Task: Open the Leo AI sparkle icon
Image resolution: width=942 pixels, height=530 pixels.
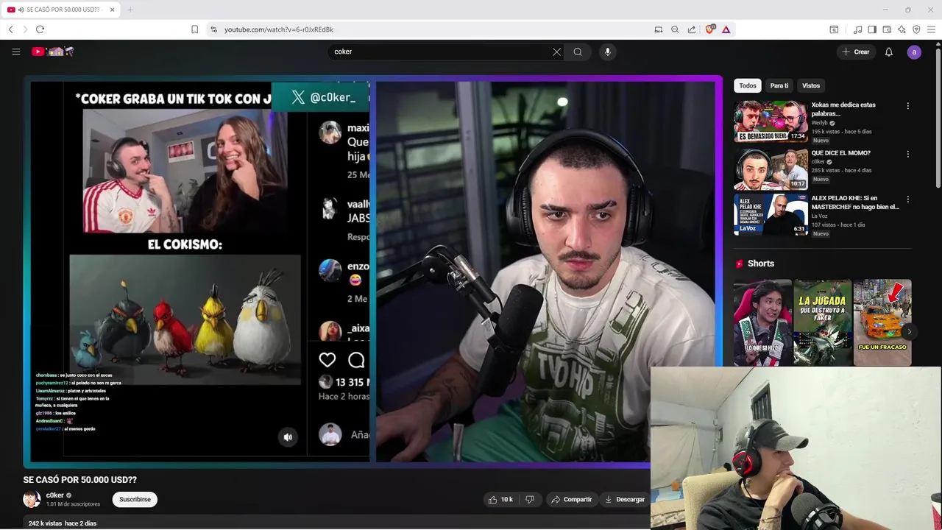Action: pyautogui.click(x=902, y=29)
